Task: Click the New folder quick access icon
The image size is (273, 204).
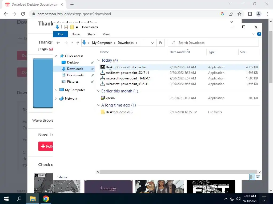Action: point(72,27)
